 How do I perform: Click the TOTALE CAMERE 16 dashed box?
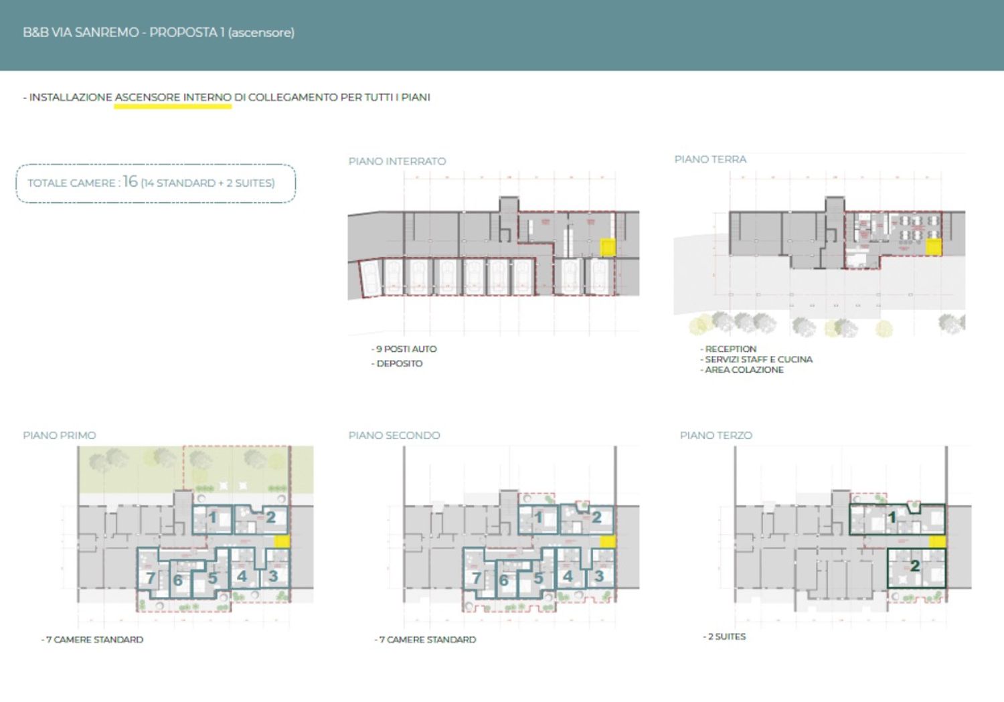click(155, 183)
